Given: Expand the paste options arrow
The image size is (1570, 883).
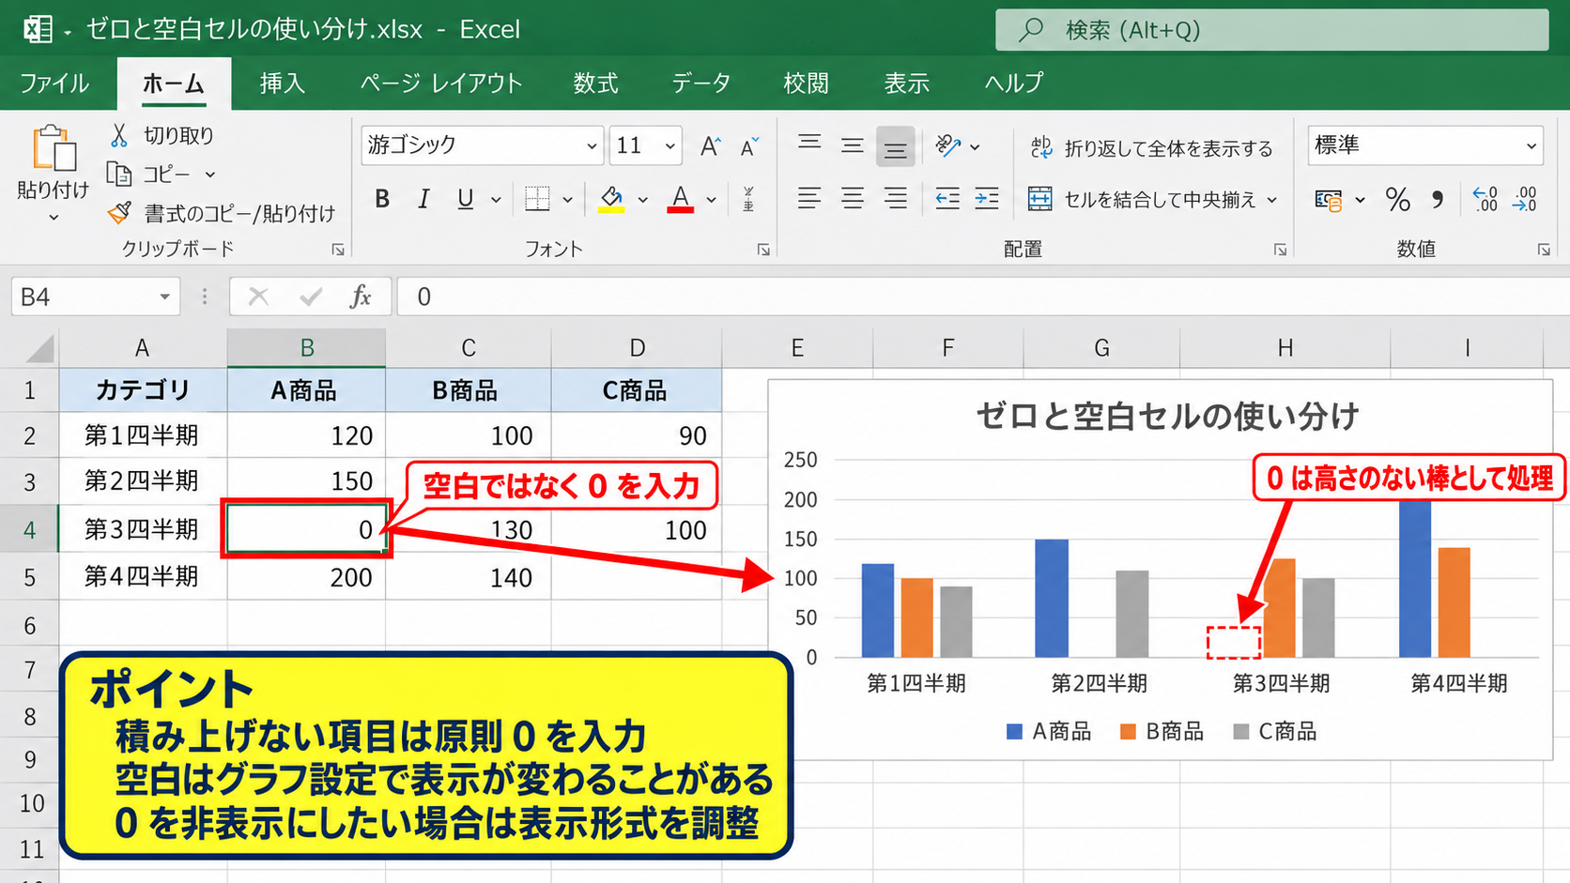Looking at the screenshot, I should [54, 218].
